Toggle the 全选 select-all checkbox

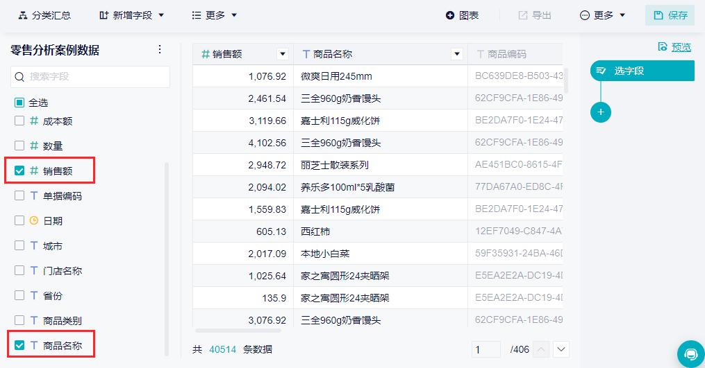point(19,103)
